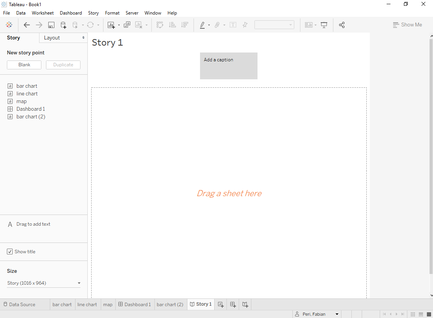
Task: Open the File menu
Action: click(7, 13)
